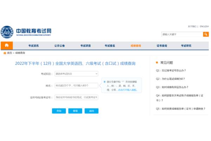211x141 pixels.
Task: Click the small house icon in breadcrumb
Action: click(x=5, y=53)
